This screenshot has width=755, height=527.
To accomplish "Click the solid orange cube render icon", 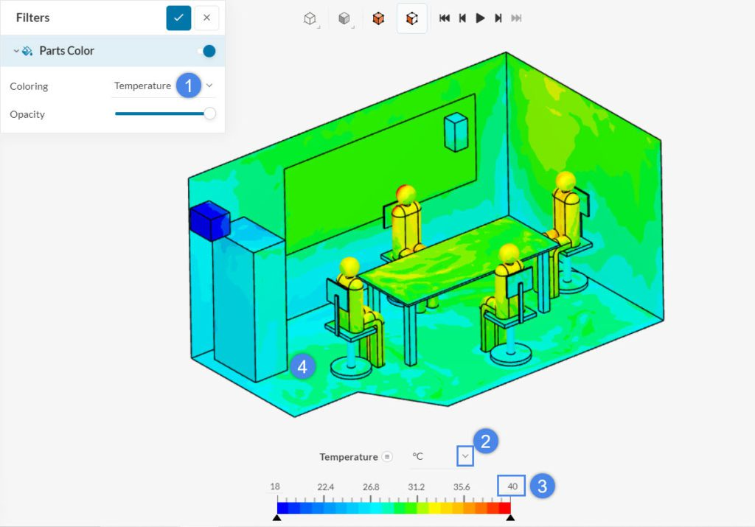I will point(378,18).
